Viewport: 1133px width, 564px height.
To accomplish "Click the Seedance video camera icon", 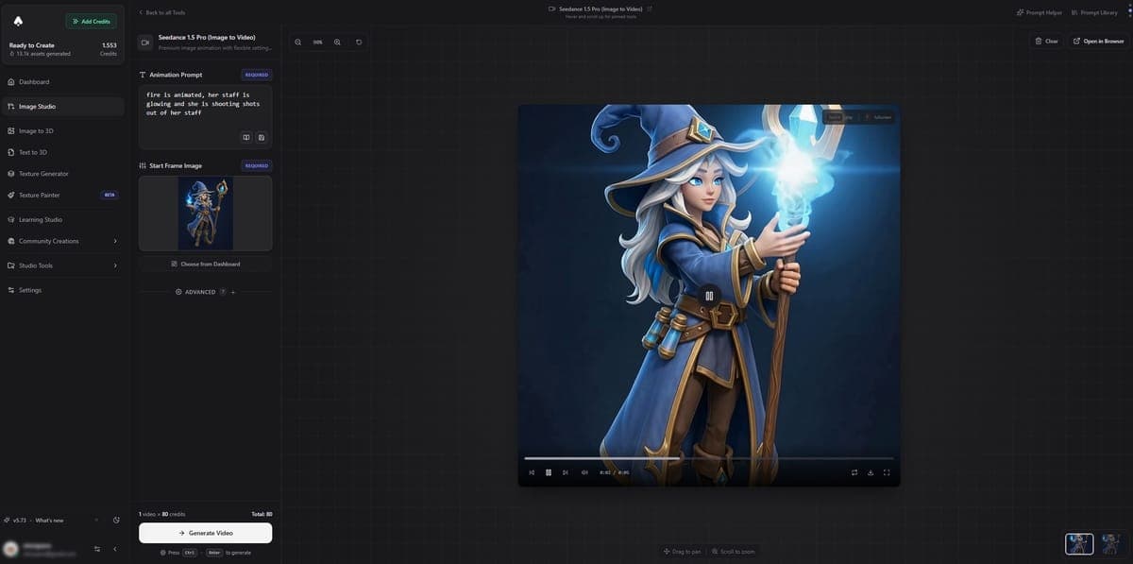I will (x=145, y=43).
